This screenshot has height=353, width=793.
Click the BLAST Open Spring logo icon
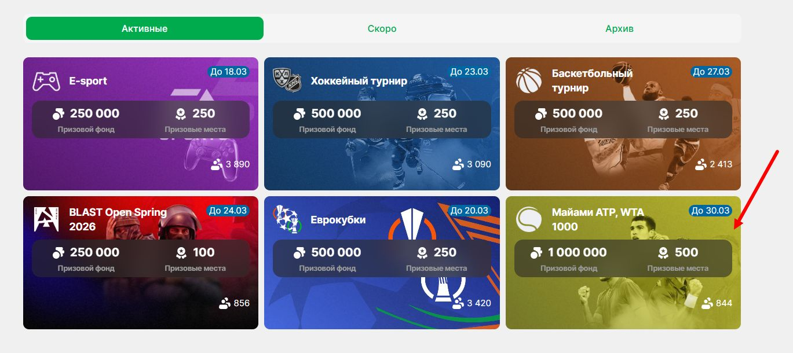point(46,219)
